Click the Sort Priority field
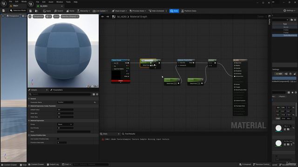This screenshot has width=298, height=167. (65, 128)
